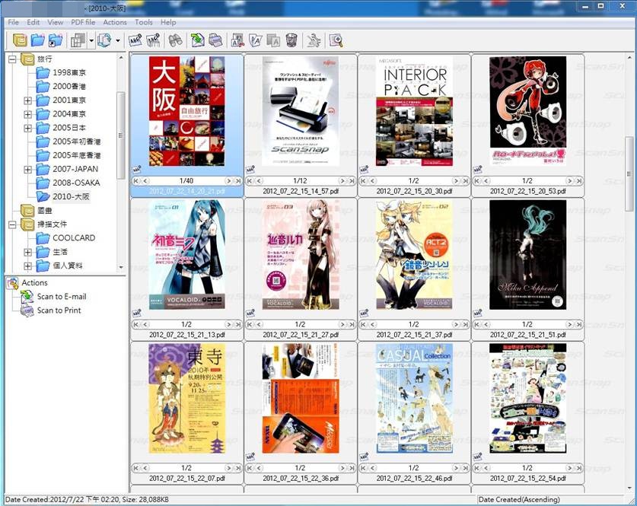Viewport: 637px width, 506px height.
Task: Go to next page of 2012_07_22_15_22_07.pdf
Action: click(x=229, y=468)
